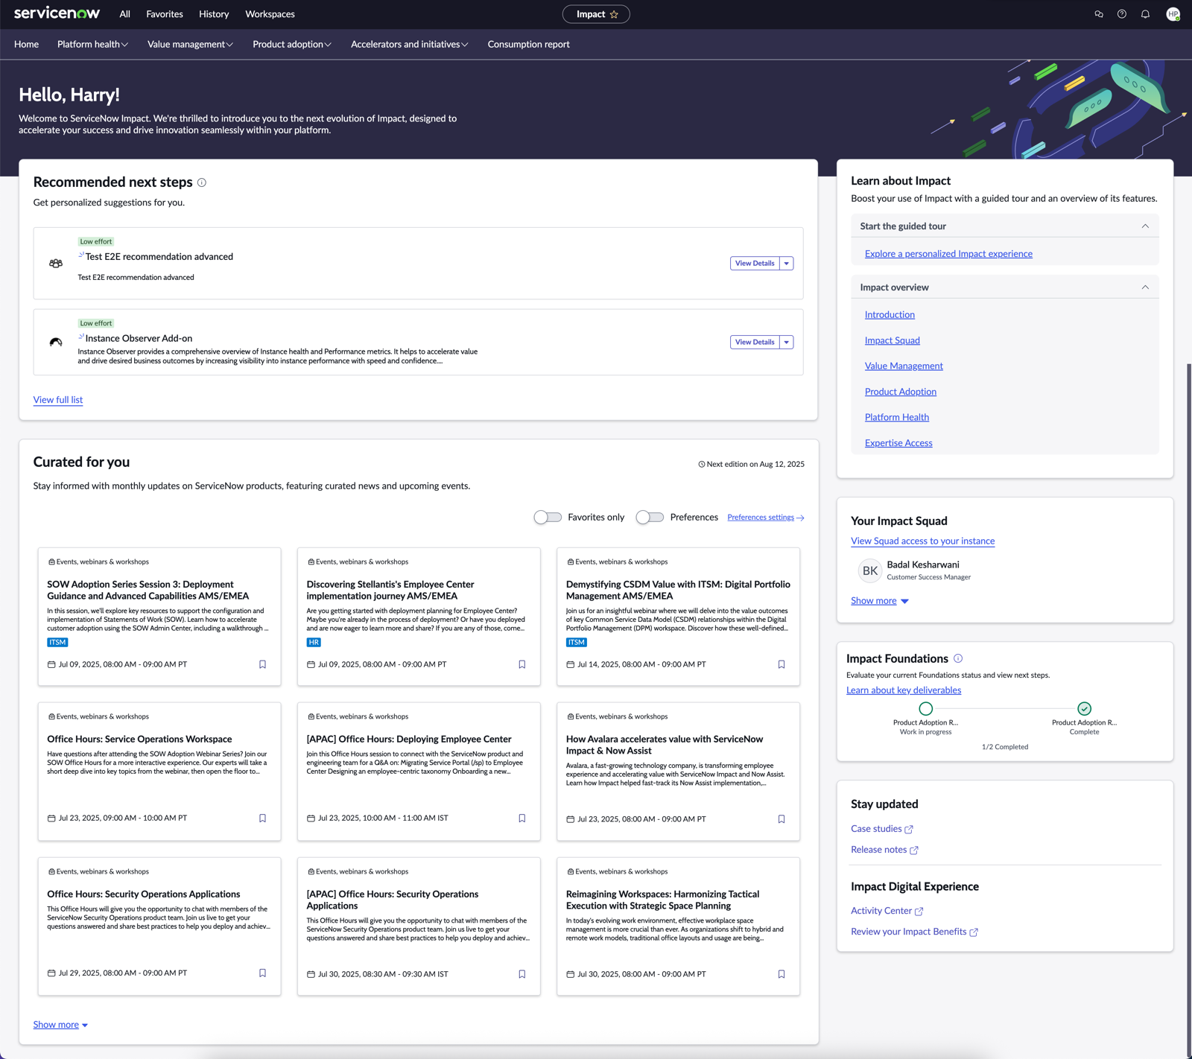Click the ServiceNow logo

pos(57,13)
